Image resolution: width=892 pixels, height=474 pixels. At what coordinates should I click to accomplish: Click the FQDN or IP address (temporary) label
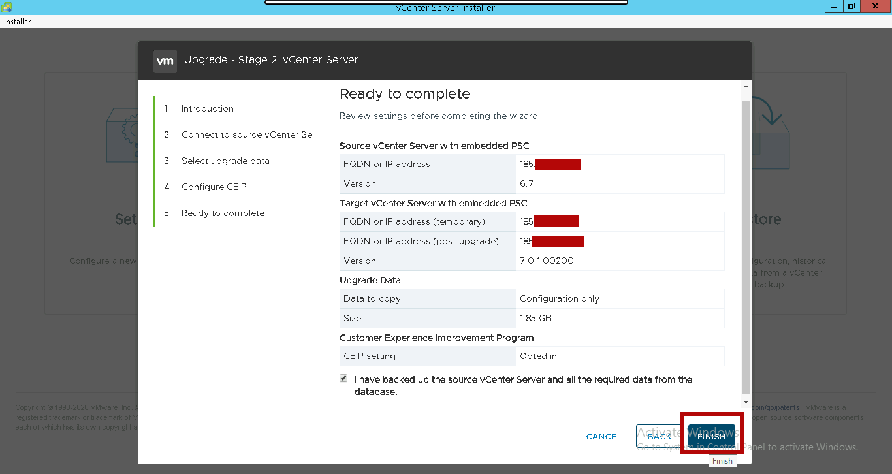coord(414,221)
